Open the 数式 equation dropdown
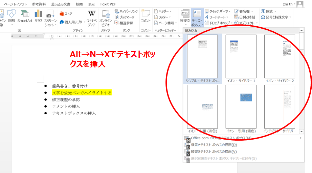The height and width of the screenshot is (173, 312). point(269,11)
